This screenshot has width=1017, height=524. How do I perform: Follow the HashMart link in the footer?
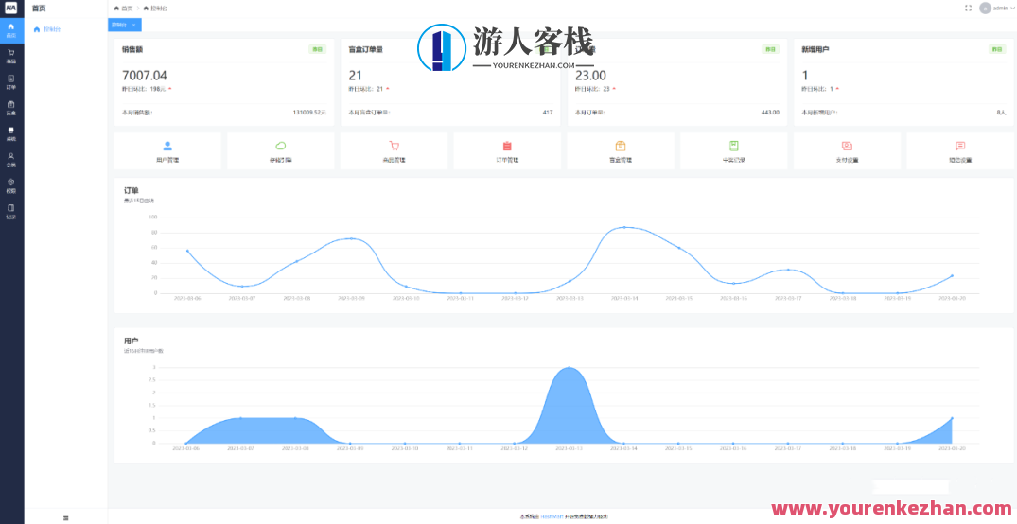(x=550, y=516)
